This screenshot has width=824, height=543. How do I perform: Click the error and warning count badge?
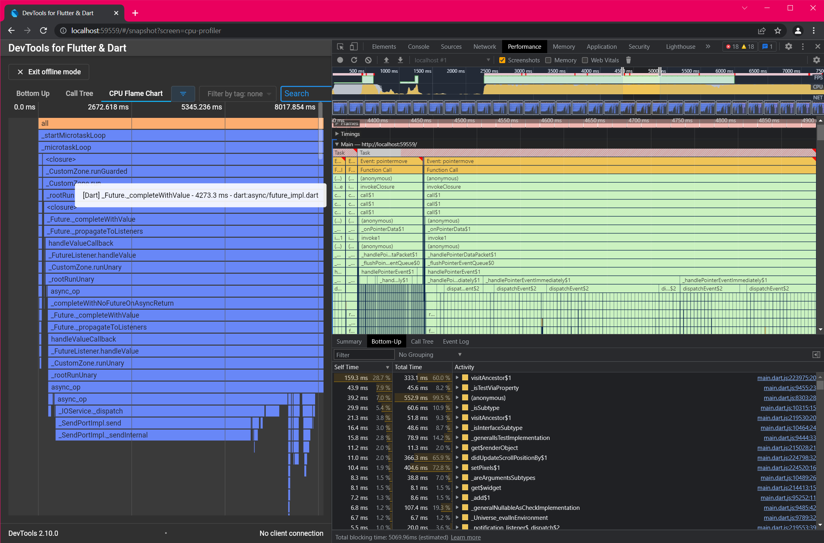[x=740, y=47]
